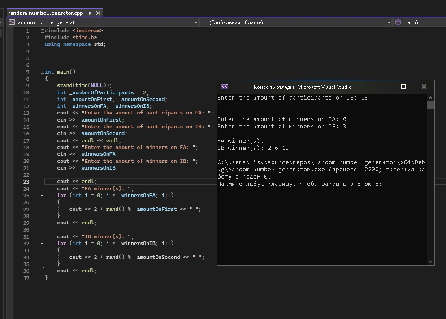This screenshot has width=446, height=319.
Task: Click the console scrollbar up arrow
Action: (430, 97)
